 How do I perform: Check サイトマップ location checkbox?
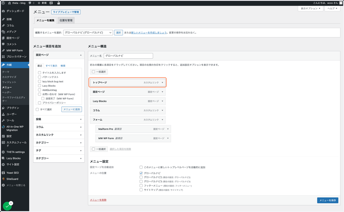141,190
